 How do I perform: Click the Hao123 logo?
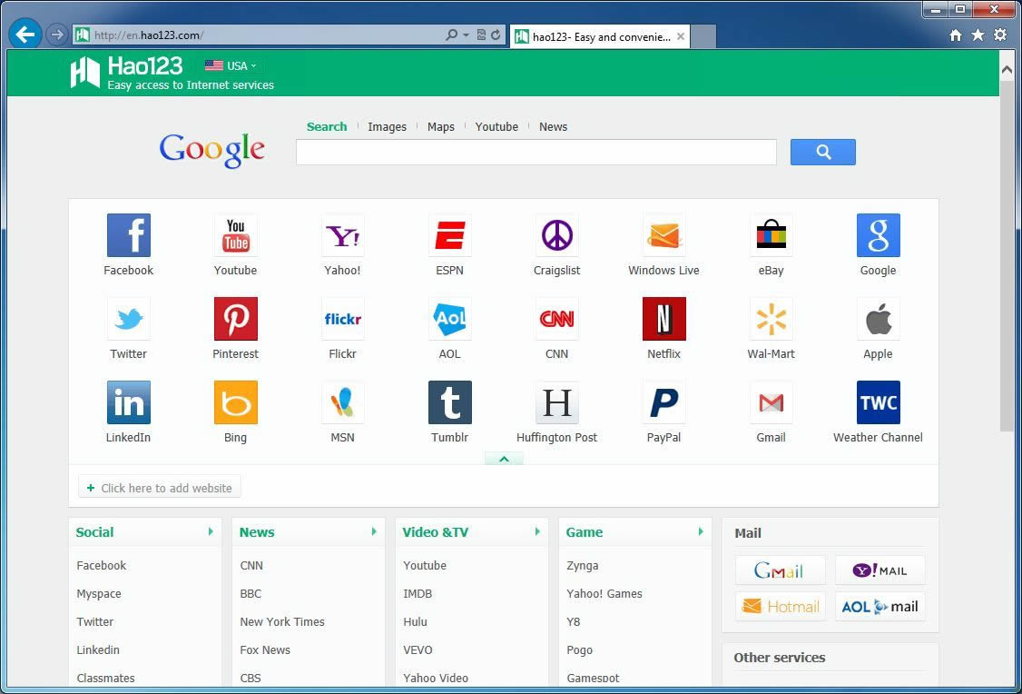[126, 72]
